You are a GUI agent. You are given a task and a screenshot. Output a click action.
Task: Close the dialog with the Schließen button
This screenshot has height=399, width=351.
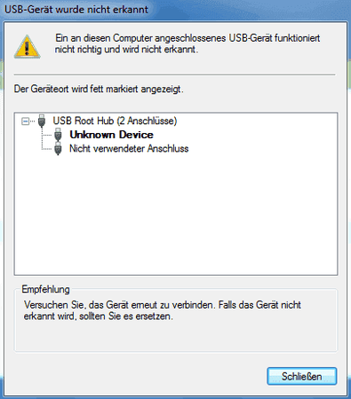302,376
